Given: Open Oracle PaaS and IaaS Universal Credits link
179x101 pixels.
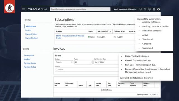Looking at the screenshot, I should point(70,37).
